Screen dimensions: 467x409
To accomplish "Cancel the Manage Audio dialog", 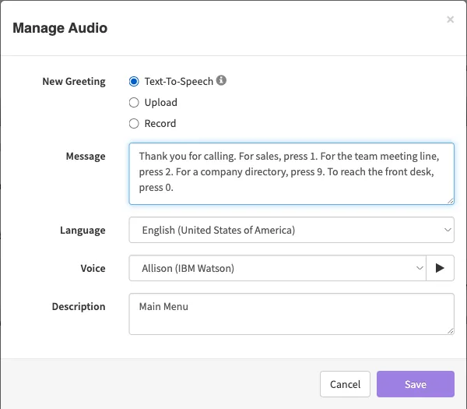I will [345, 384].
